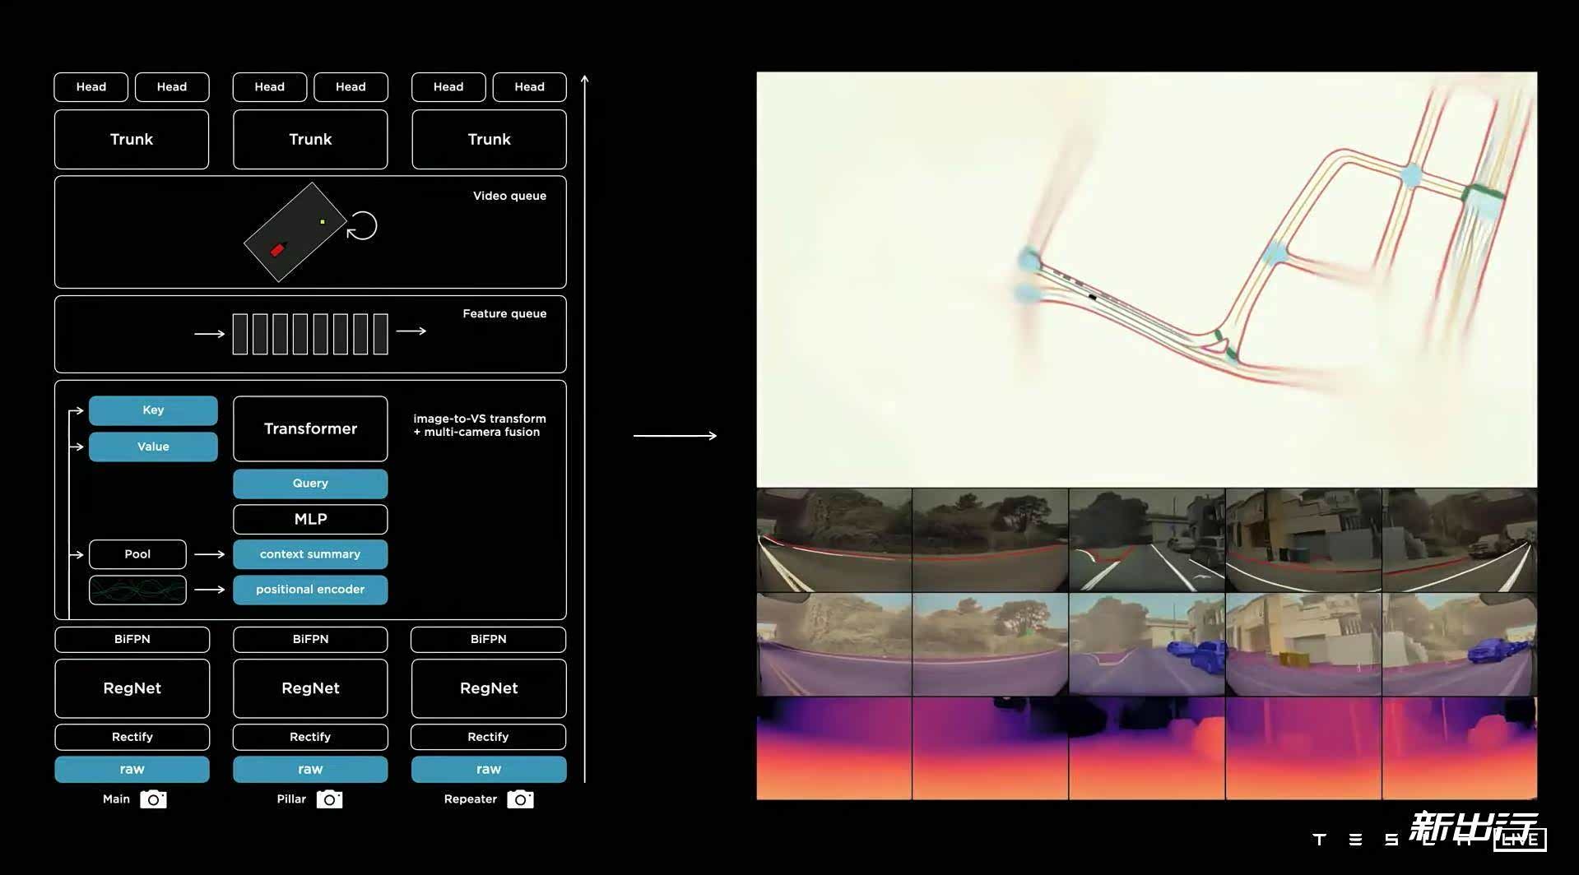This screenshot has width=1579, height=875.
Task: Click the rotated vehicle rectangle in Video queue
Action: click(295, 232)
